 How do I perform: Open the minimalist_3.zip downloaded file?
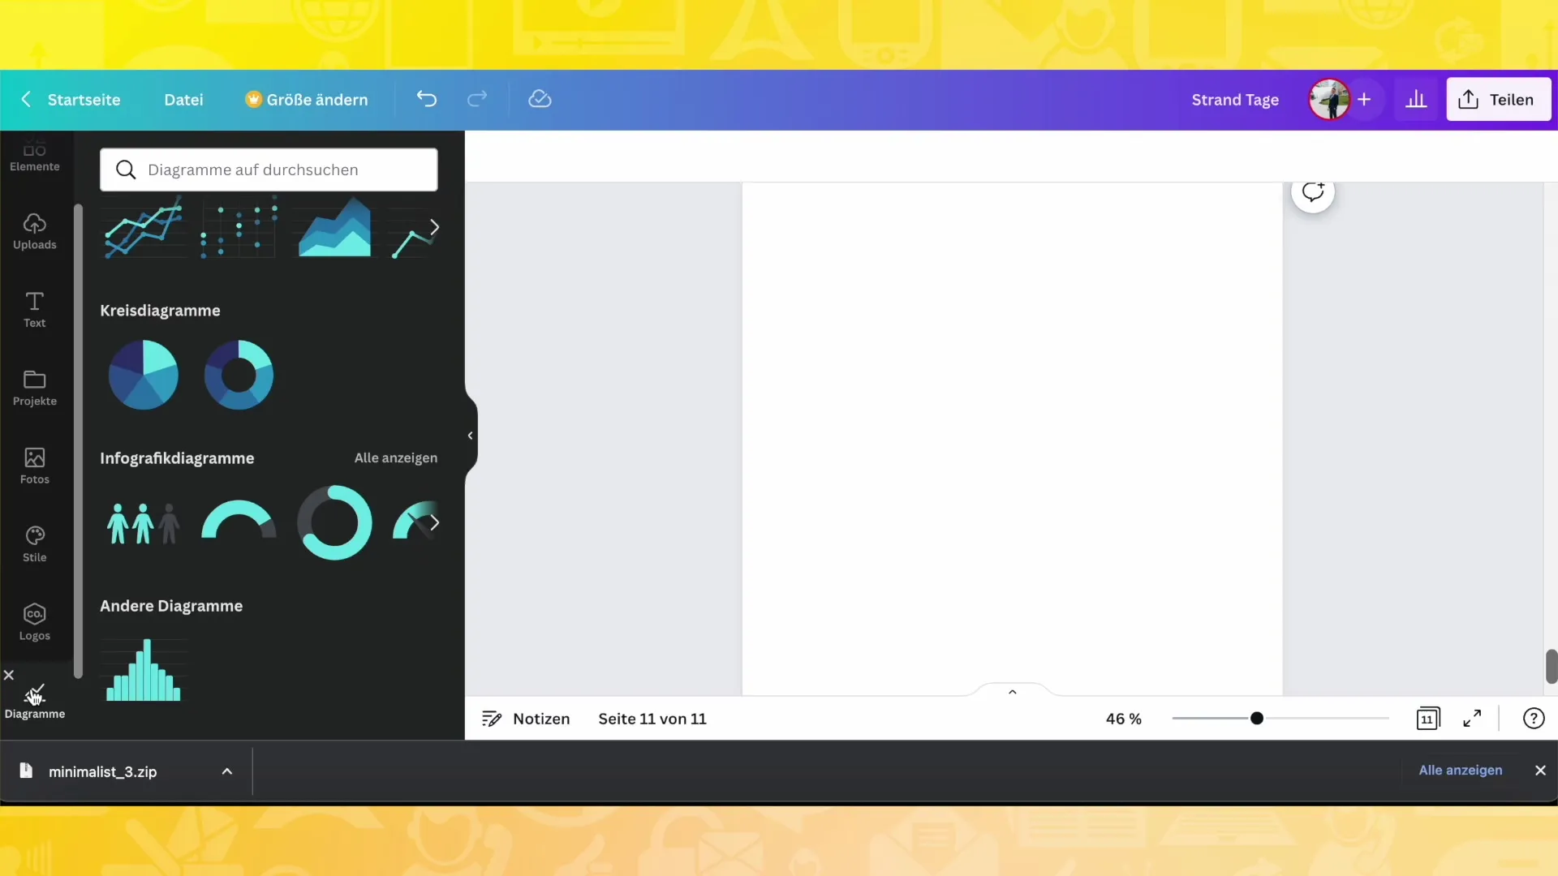click(x=102, y=771)
